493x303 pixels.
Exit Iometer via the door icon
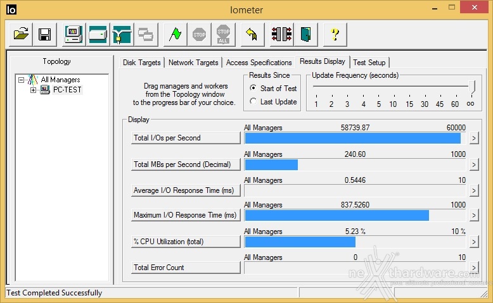point(305,34)
